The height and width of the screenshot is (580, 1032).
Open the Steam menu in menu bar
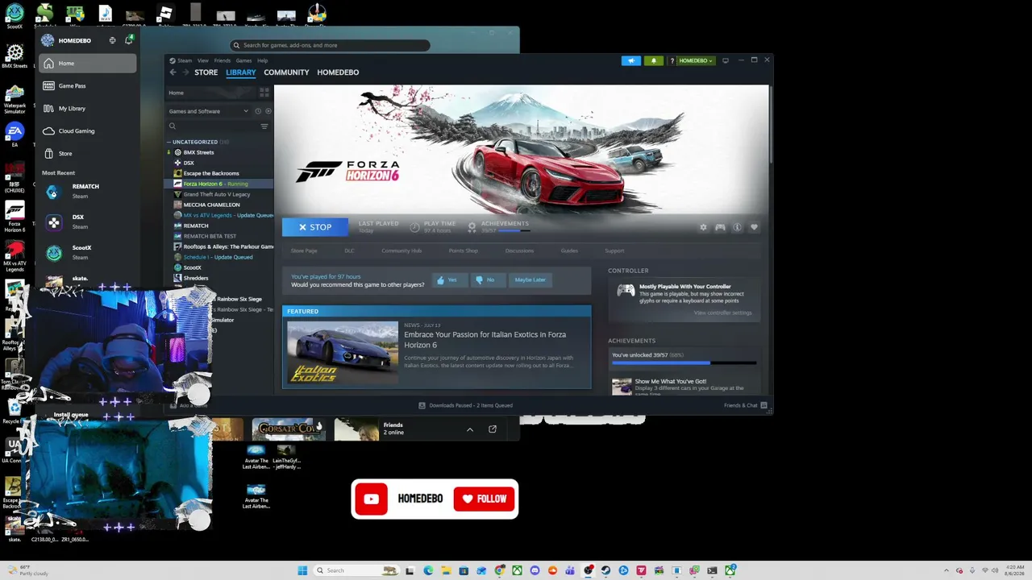point(185,60)
